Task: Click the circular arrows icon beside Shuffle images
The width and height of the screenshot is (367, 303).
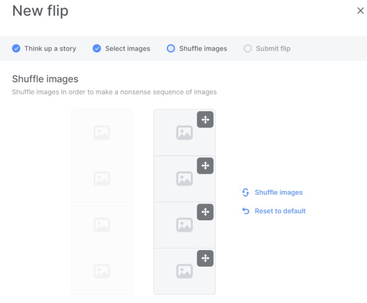Action: [245, 192]
